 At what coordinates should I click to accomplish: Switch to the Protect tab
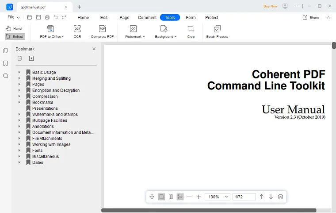[x=211, y=17]
